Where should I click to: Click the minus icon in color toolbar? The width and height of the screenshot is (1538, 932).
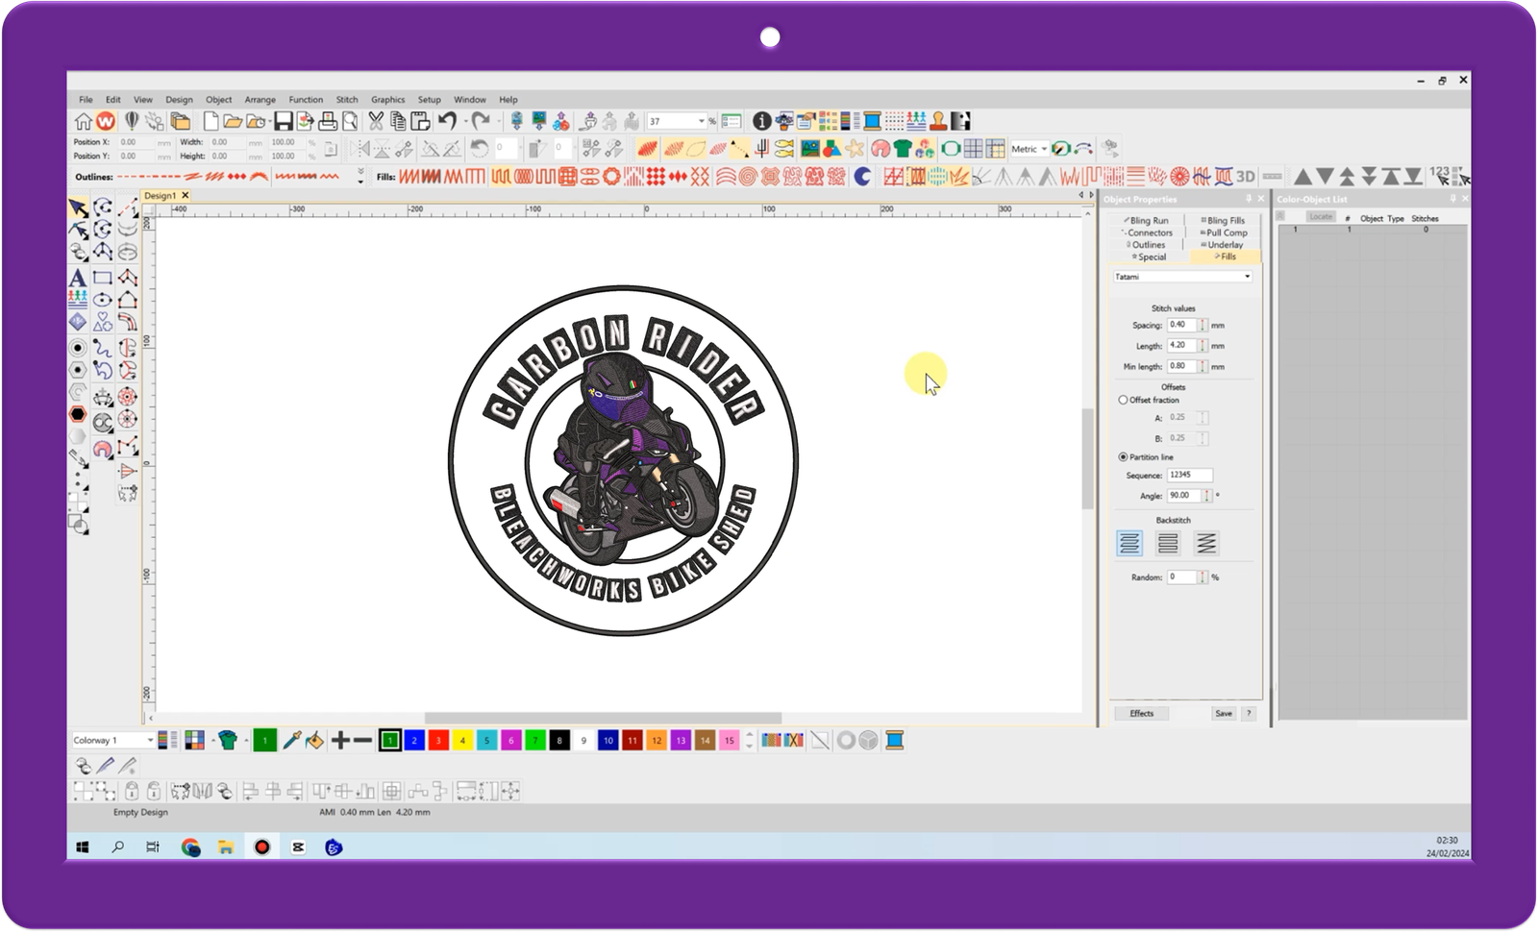362,741
